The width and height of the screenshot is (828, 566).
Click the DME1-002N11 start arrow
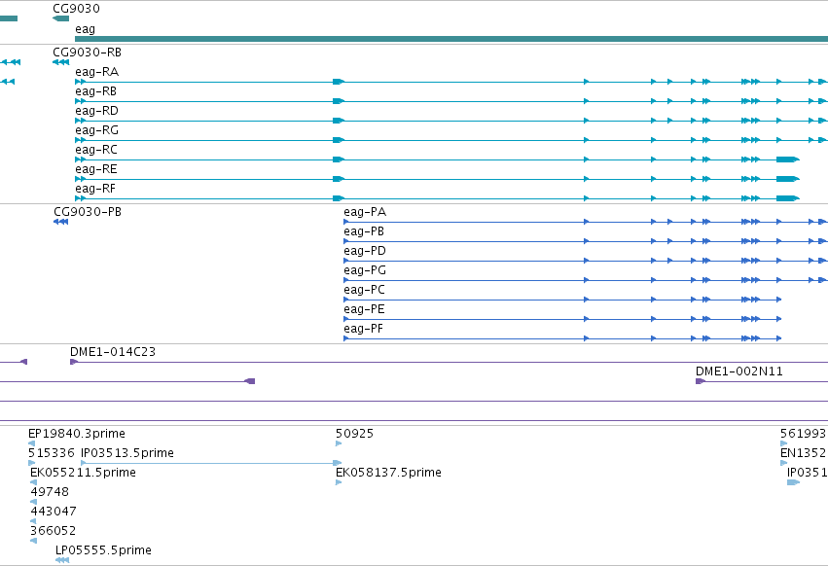pos(701,381)
